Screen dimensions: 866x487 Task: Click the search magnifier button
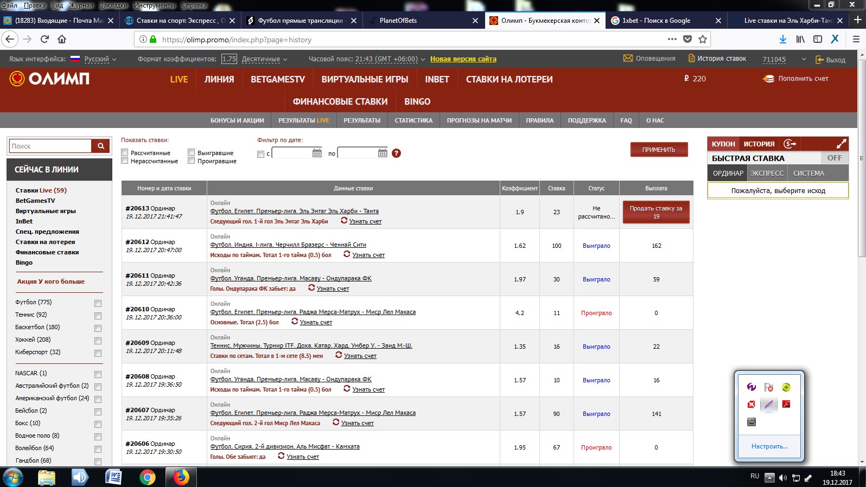100,146
